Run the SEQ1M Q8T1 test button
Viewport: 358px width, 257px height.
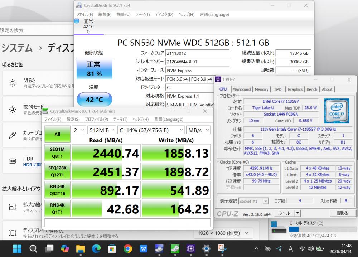(x=57, y=153)
